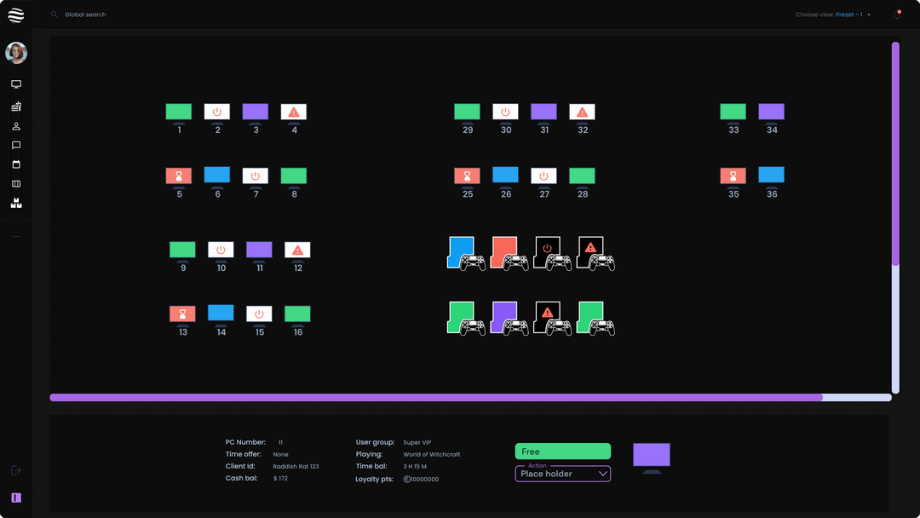The image size is (920, 518).
Task: Click the "$ 172" cash balance value
Action: (280, 479)
